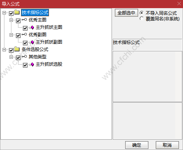183x150 pixels.
Task: Uncheck the 技术指标公式 checkbox
Action: click(x=11, y=13)
